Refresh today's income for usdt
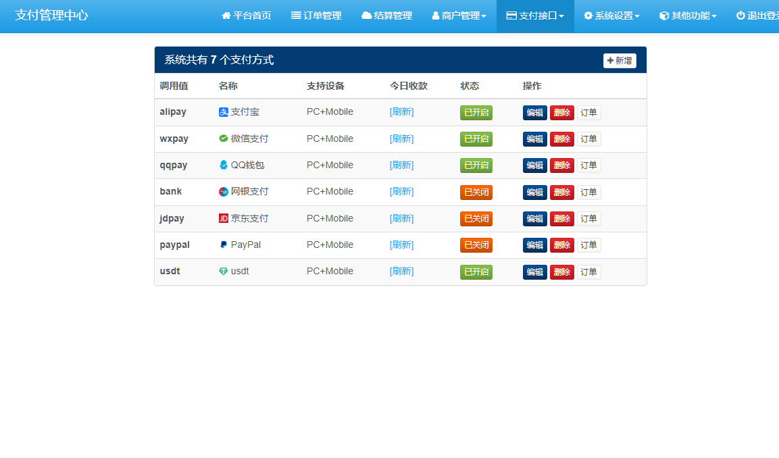The height and width of the screenshot is (458, 779). 401,272
